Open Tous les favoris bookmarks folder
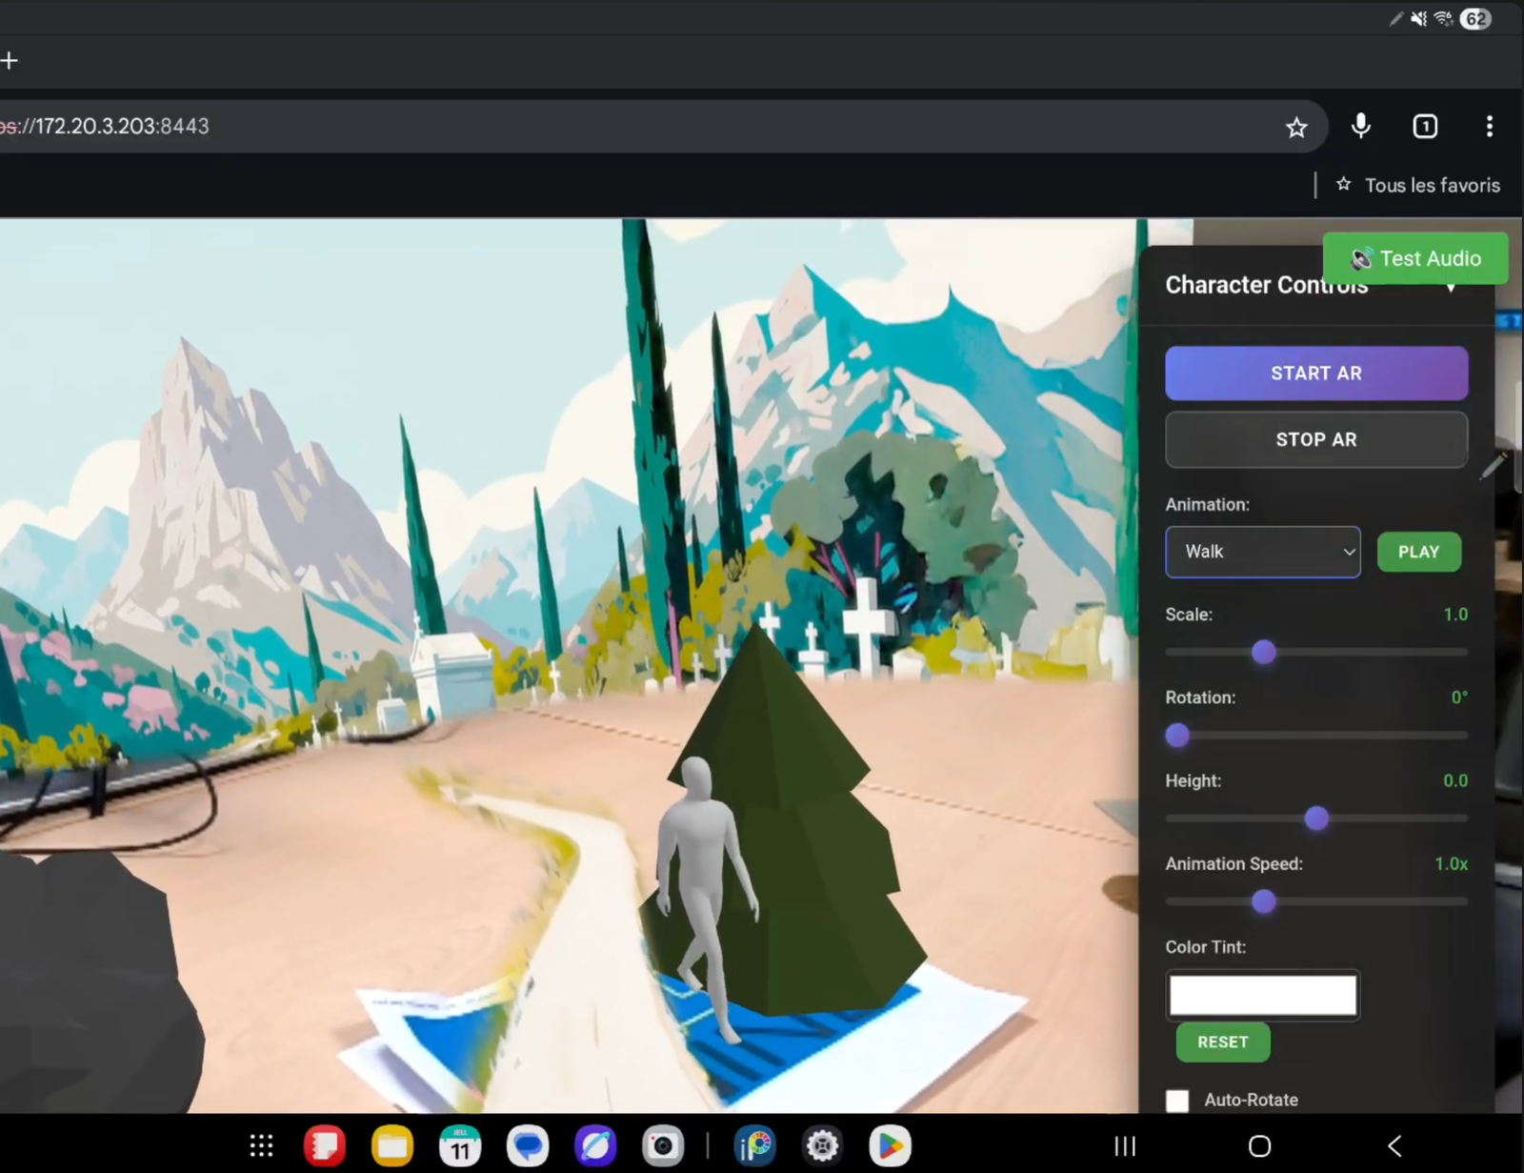 (x=1419, y=186)
